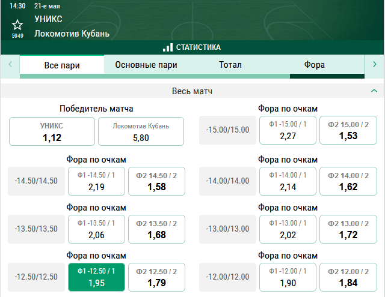Collapse the Весь матч section
This screenshot has height=297, width=385.
click(x=374, y=91)
